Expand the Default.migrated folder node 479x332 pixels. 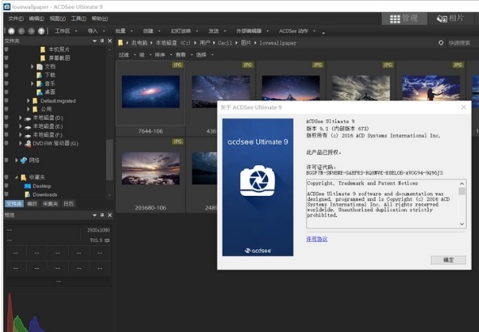pyautogui.click(x=28, y=100)
